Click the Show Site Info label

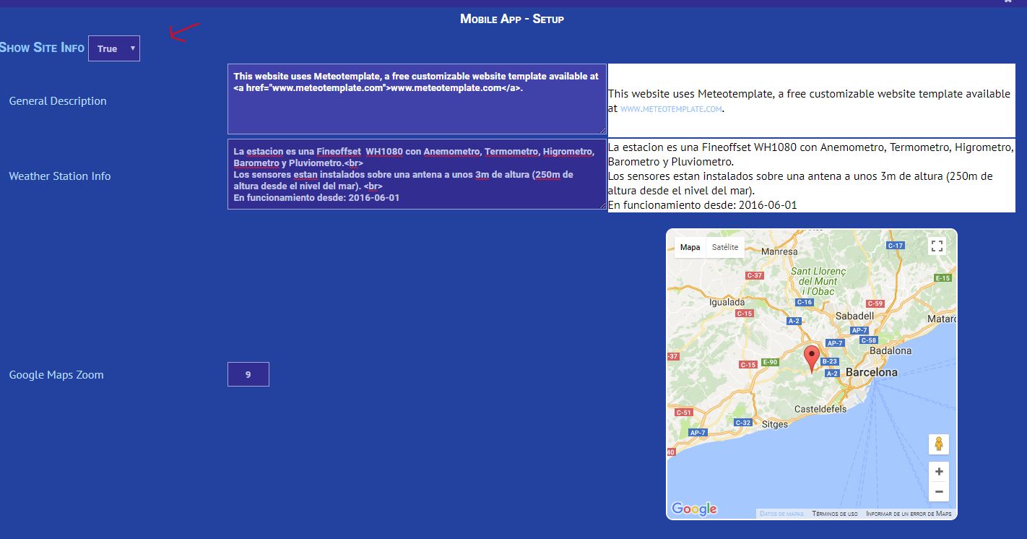[42, 48]
